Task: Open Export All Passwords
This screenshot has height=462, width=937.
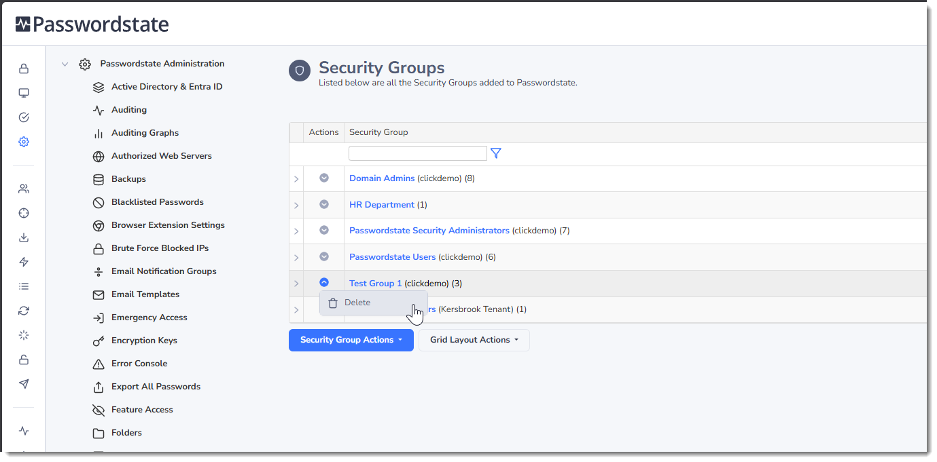Action: 156,387
